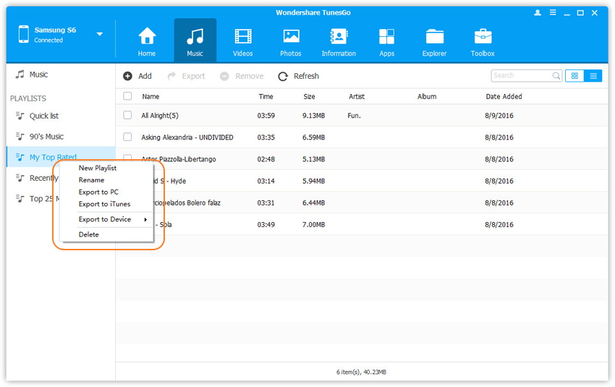Click the 9.13MB size cell
This screenshot has width=615, height=387.
point(313,116)
